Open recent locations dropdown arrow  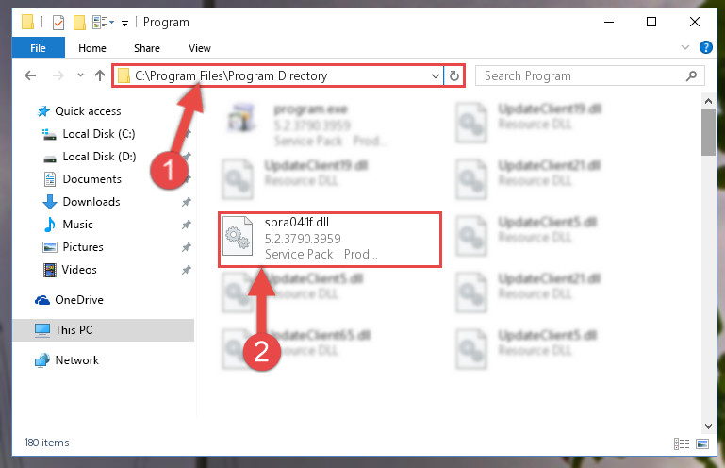pyautogui.click(x=80, y=75)
